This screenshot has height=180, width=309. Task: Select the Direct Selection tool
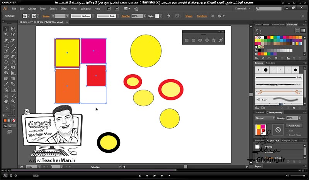[13, 29]
